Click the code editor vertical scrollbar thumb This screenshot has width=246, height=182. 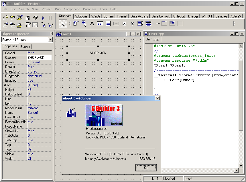(x=241, y=95)
